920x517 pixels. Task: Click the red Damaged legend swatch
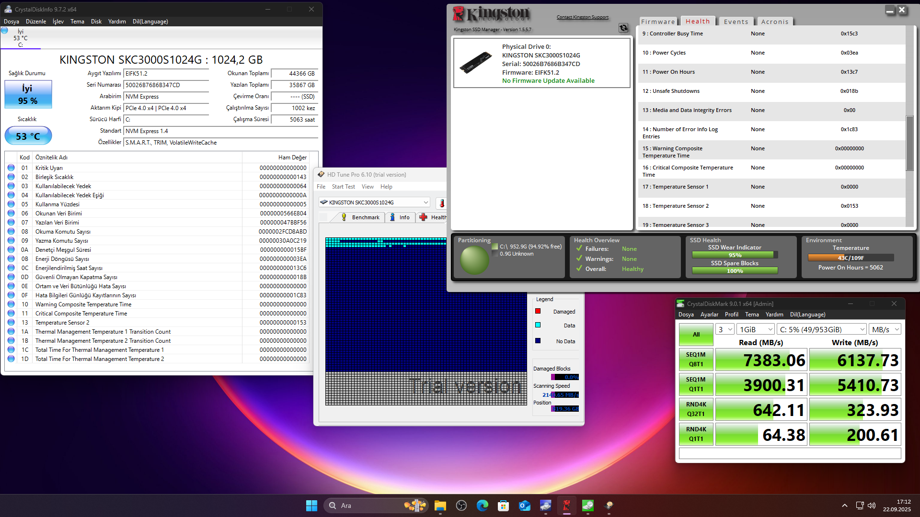tap(538, 311)
